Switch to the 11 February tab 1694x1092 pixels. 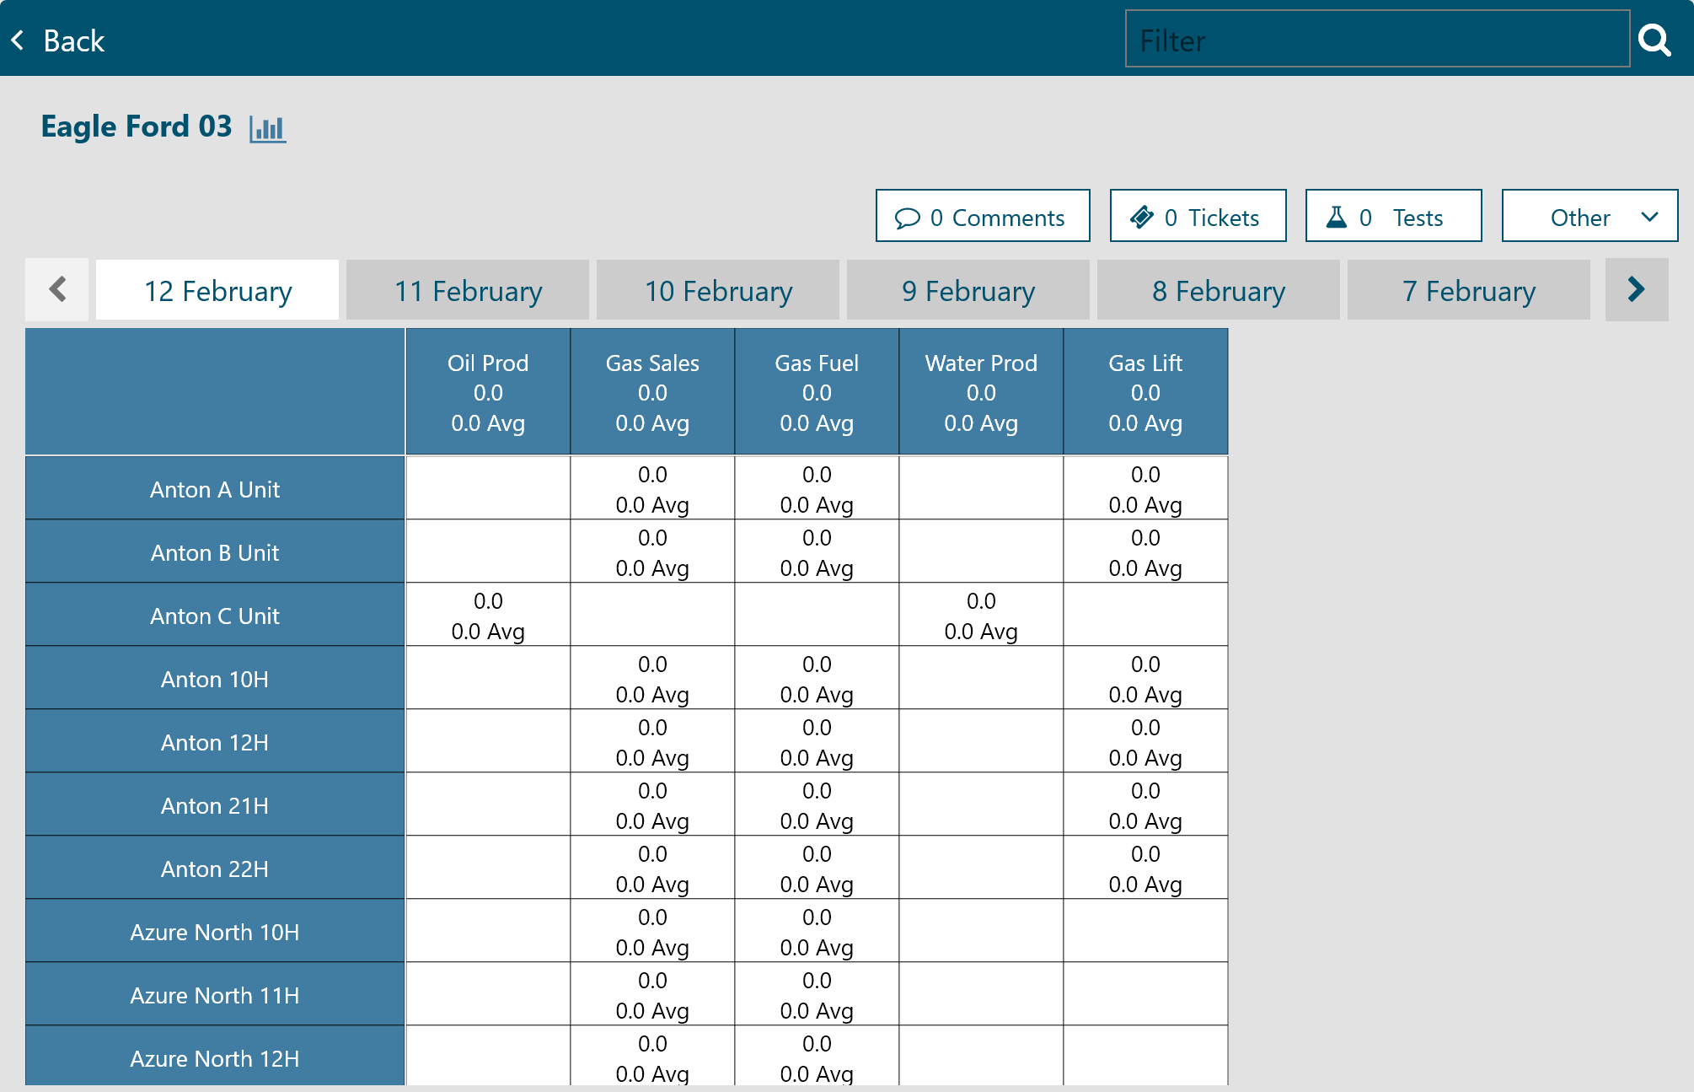click(468, 291)
